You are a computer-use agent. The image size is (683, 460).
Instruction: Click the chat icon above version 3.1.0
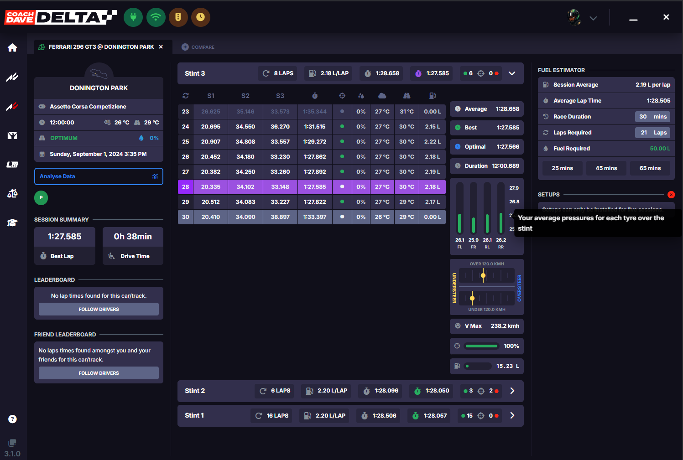pyautogui.click(x=12, y=443)
